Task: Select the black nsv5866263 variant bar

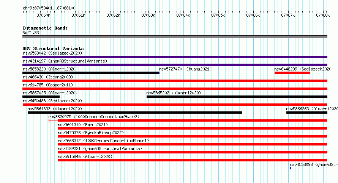Action: point(307,113)
